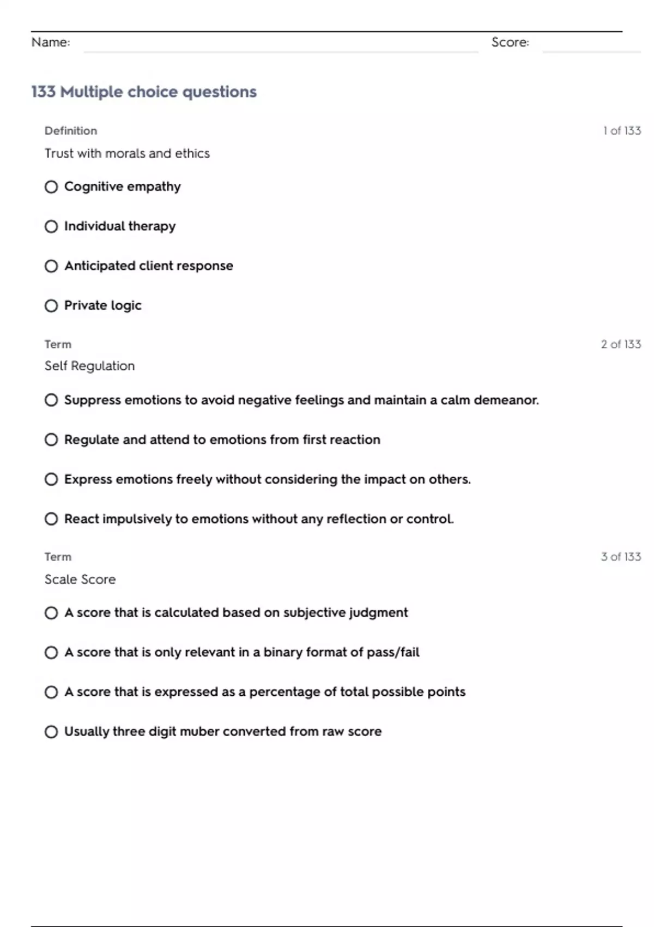Click the '3 of 133' question counter
The height and width of the screenshot is (927, 654).
[621, 557]
